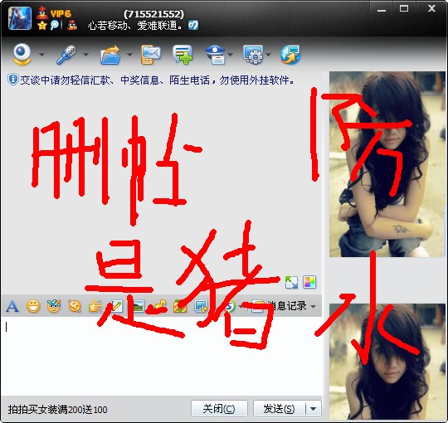Click the security notice shield icon
The image size is (448, 423).
(x=12, y=80)
